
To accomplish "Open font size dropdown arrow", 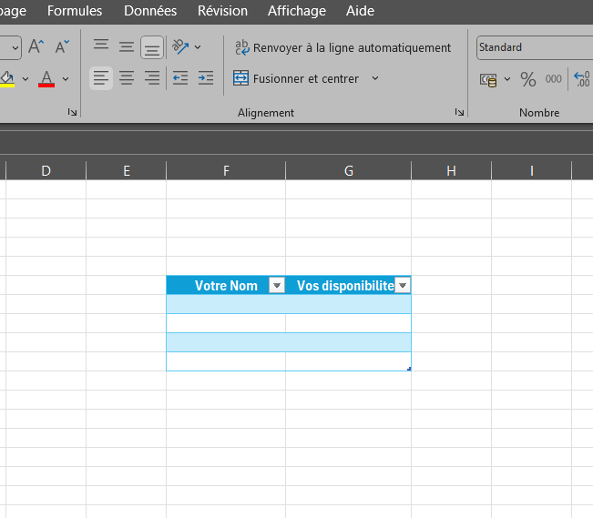I will tap(15, 47).
